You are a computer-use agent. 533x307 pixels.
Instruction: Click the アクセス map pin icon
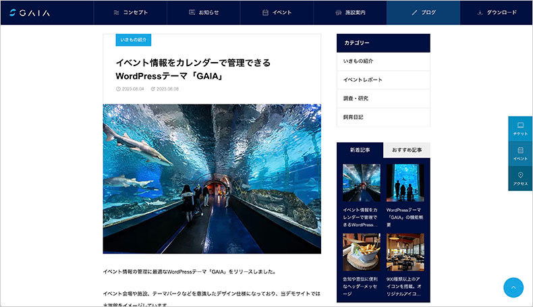coord(520,175)
